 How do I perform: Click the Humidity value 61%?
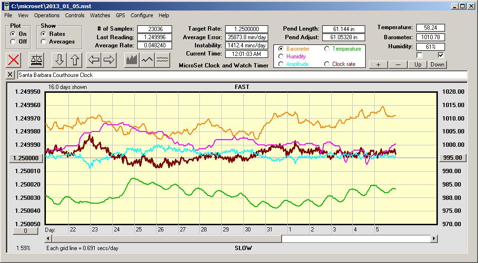[431, 47]
